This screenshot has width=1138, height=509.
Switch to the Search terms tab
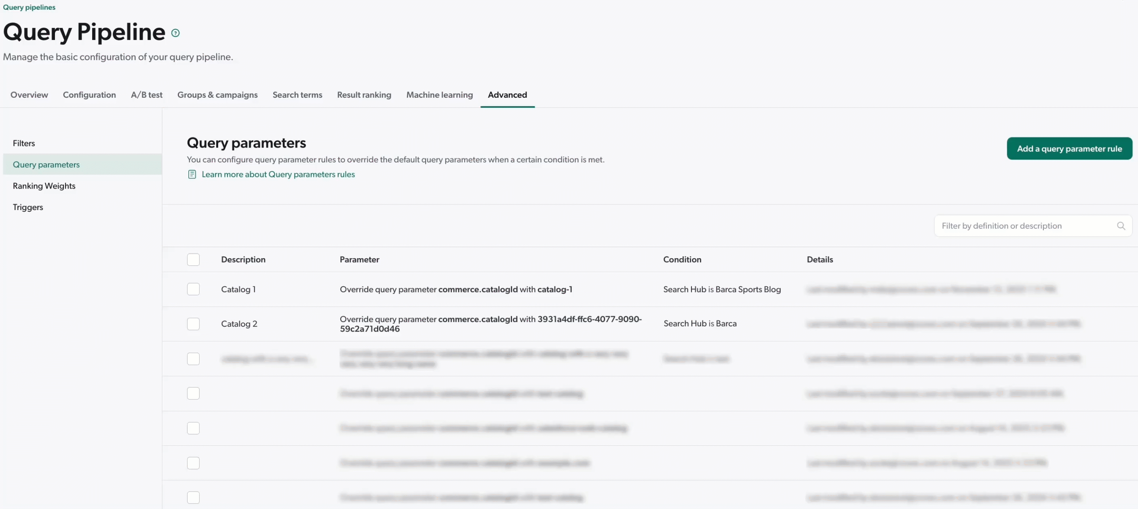pos(297,95)
